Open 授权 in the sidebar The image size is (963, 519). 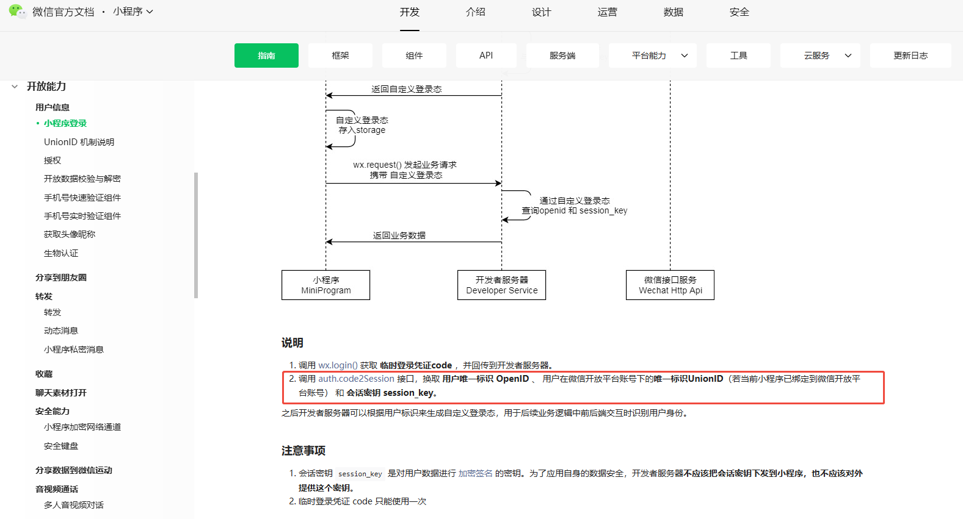click(x=53, y=160)
